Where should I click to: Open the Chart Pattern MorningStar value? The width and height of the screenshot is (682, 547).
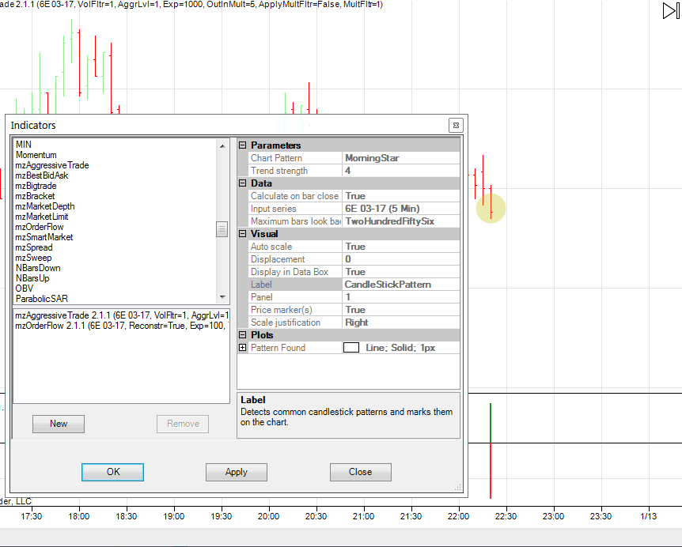[400, 158]
